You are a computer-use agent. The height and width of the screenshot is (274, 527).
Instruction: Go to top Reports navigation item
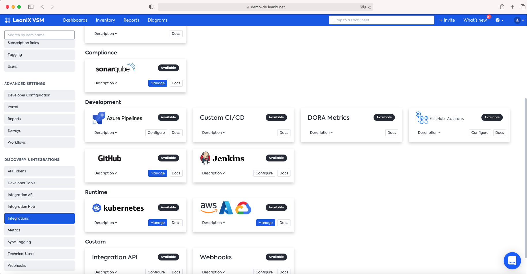(x=131, y=20)
